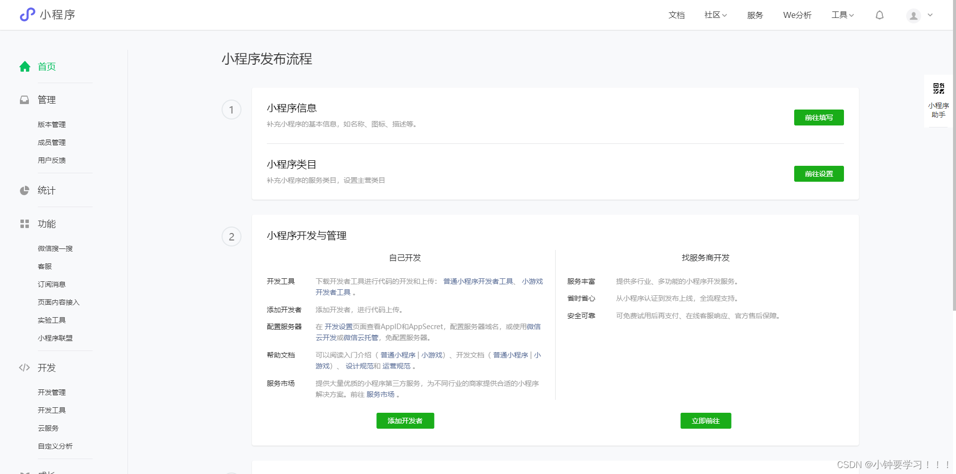Click the 安全可靠 row label
The width and height of the screenshot is (956, 474).
pos(581,316)
